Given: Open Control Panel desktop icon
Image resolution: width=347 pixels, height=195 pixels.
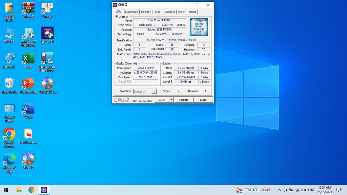Looking at the screenshot, I should click(9, 113).
